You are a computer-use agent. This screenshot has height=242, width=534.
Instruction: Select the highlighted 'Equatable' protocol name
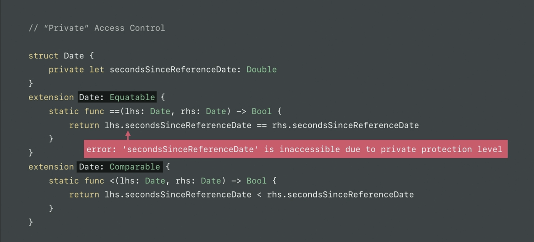132,97
